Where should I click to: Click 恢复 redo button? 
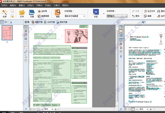[136, 11]
